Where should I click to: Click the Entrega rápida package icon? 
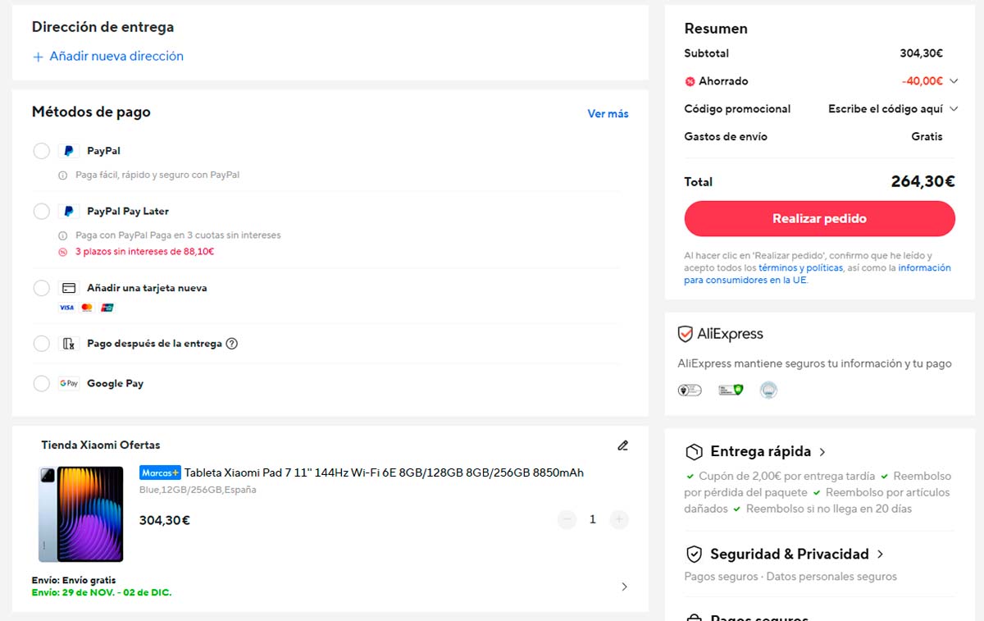(693, 451)
